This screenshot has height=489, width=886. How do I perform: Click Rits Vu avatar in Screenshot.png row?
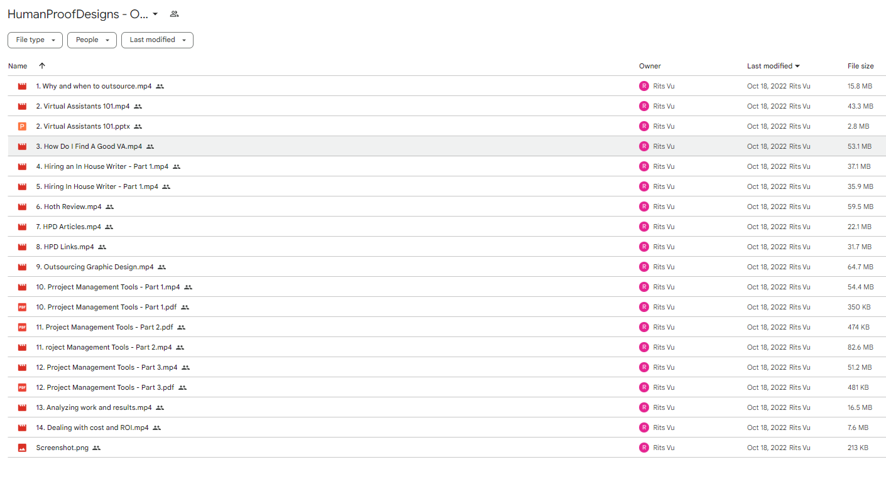click(643, 448)
